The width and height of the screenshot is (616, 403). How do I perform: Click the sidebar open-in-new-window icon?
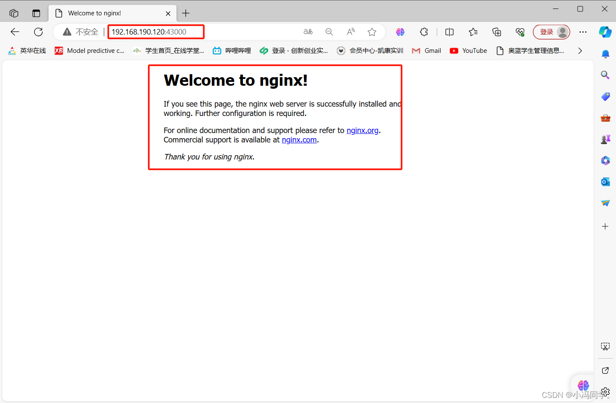pyautogui.click(x=605, y=371)
